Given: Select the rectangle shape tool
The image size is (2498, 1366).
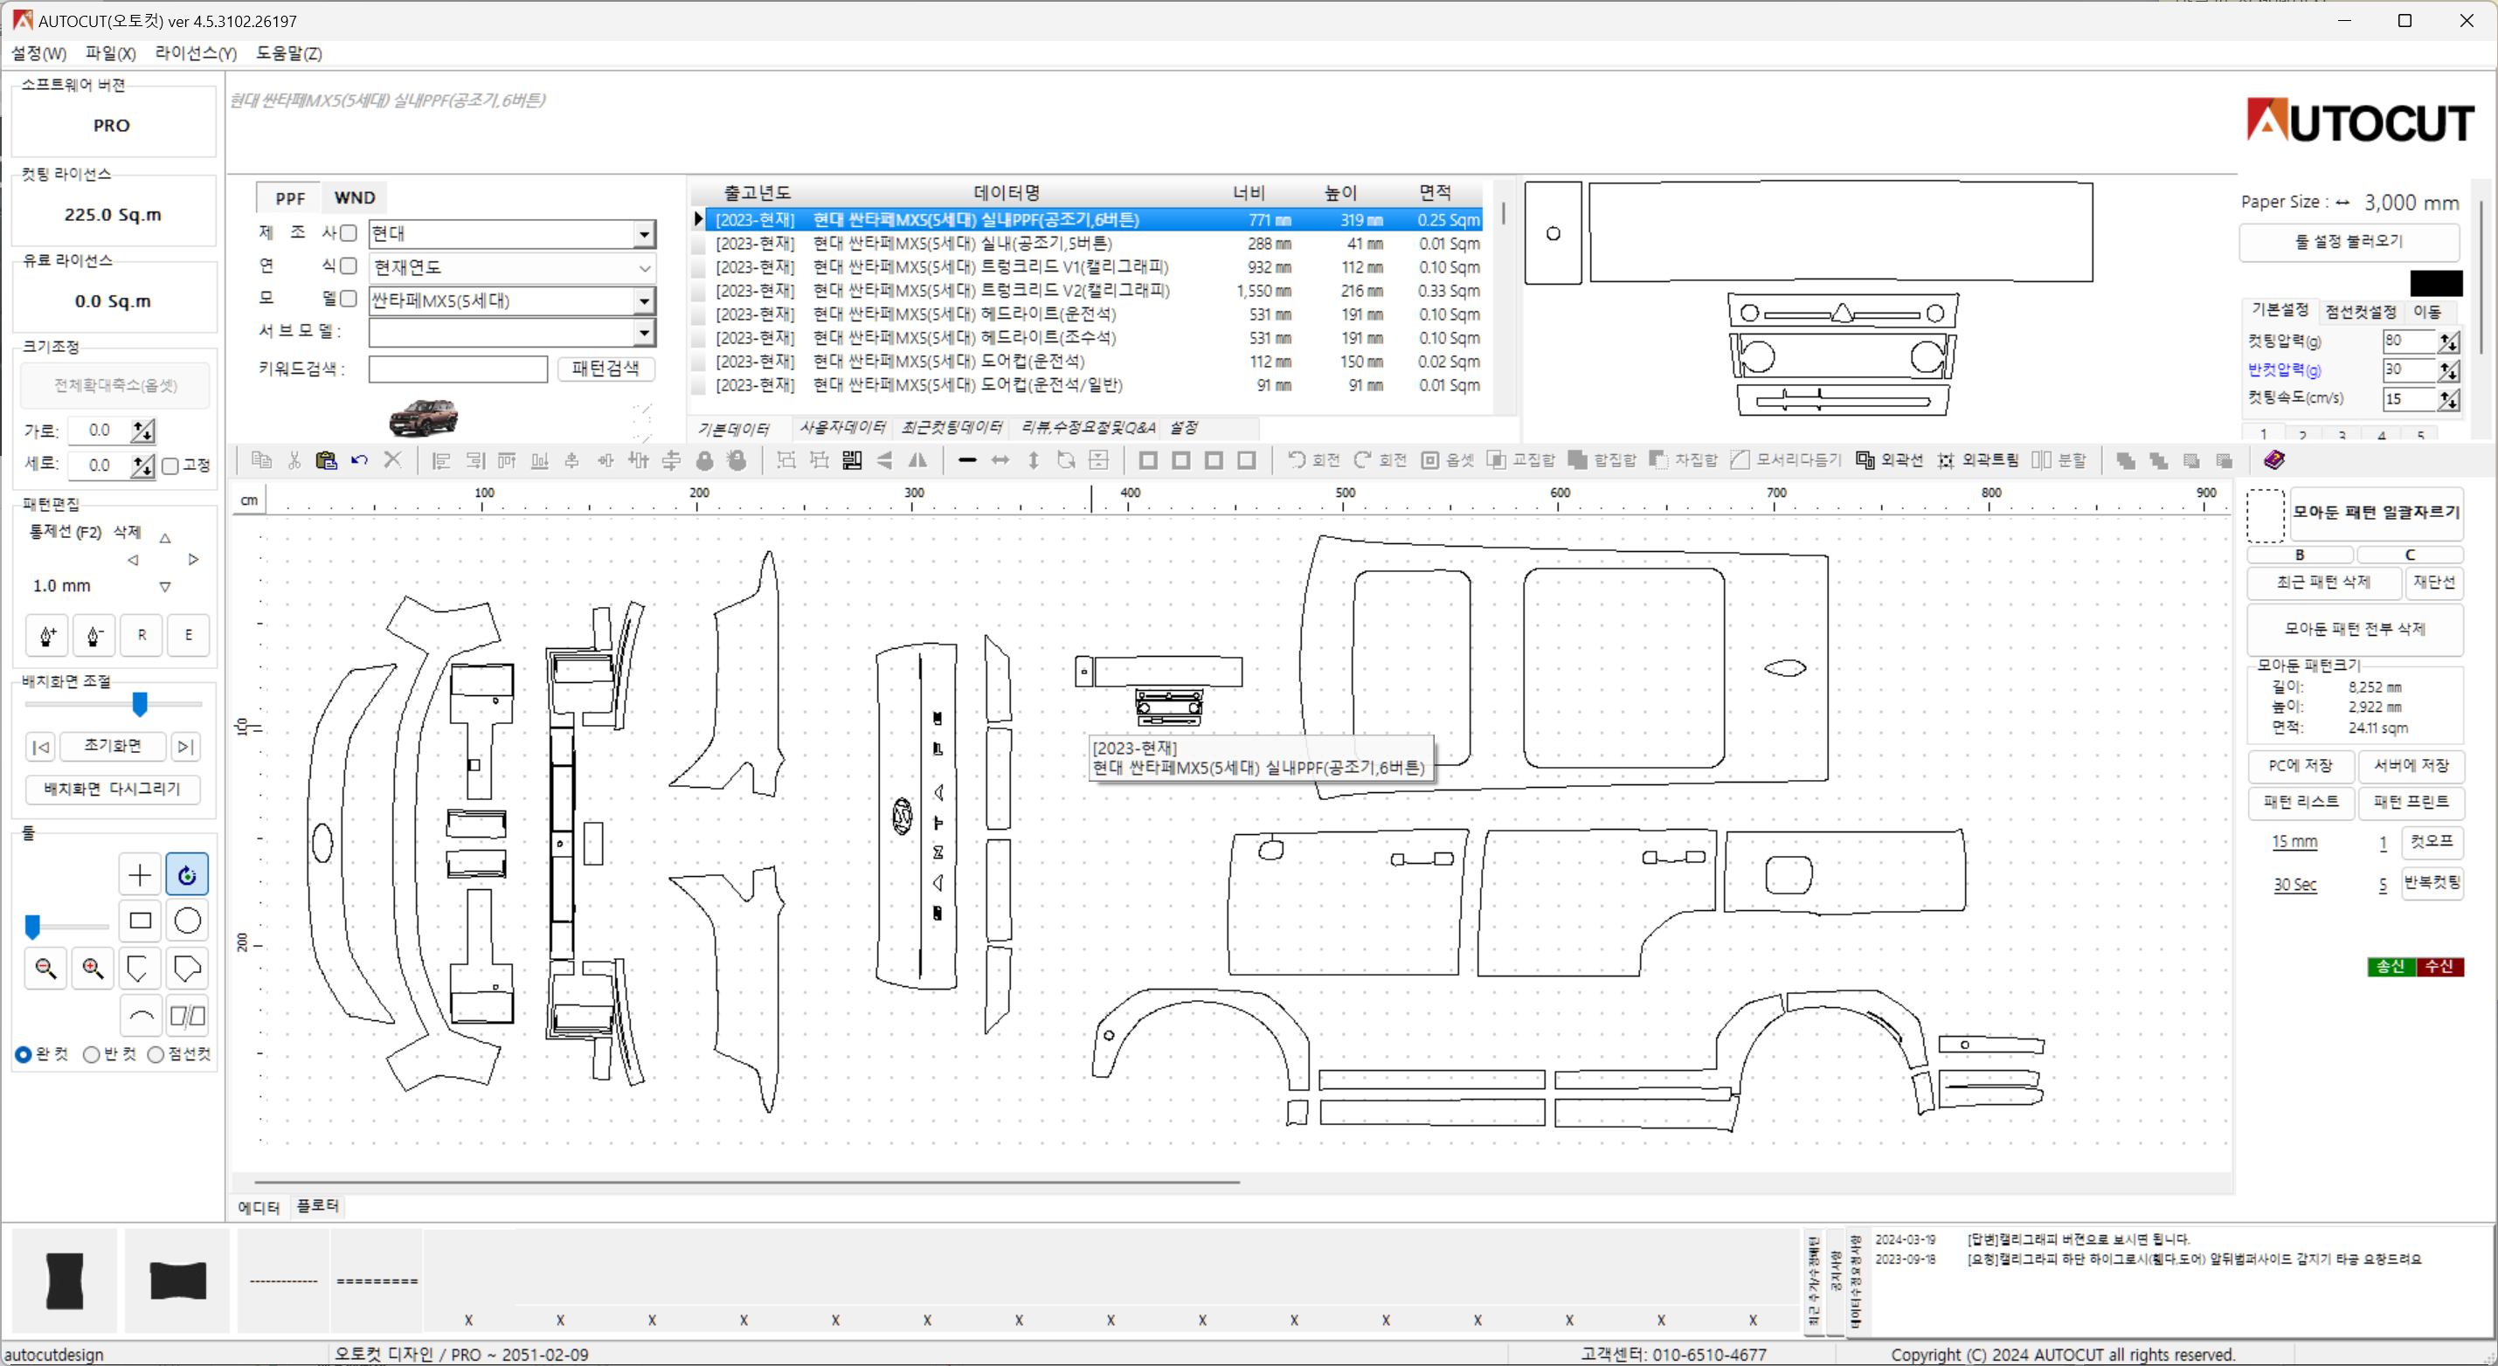Looking at the screenshot, I should pyautogui.click(x=140, y=921).
